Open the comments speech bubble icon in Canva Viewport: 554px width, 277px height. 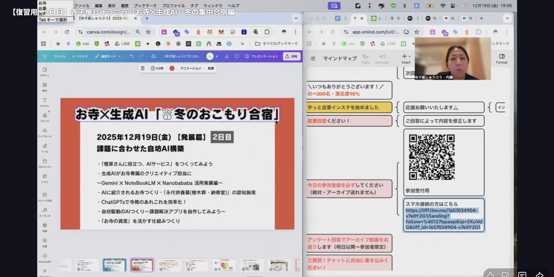click(x=237, y=56)
